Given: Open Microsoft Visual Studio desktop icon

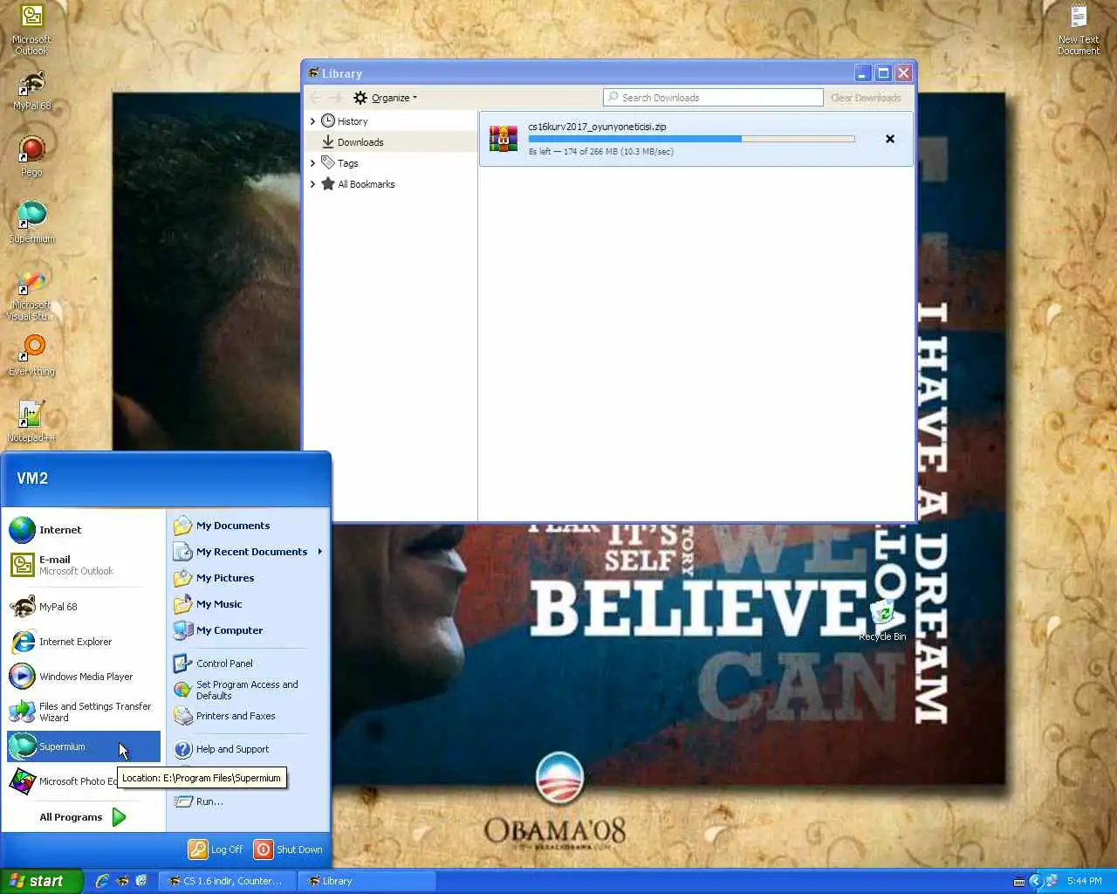Looking at the screenshot, I should (x=31, y=295).
